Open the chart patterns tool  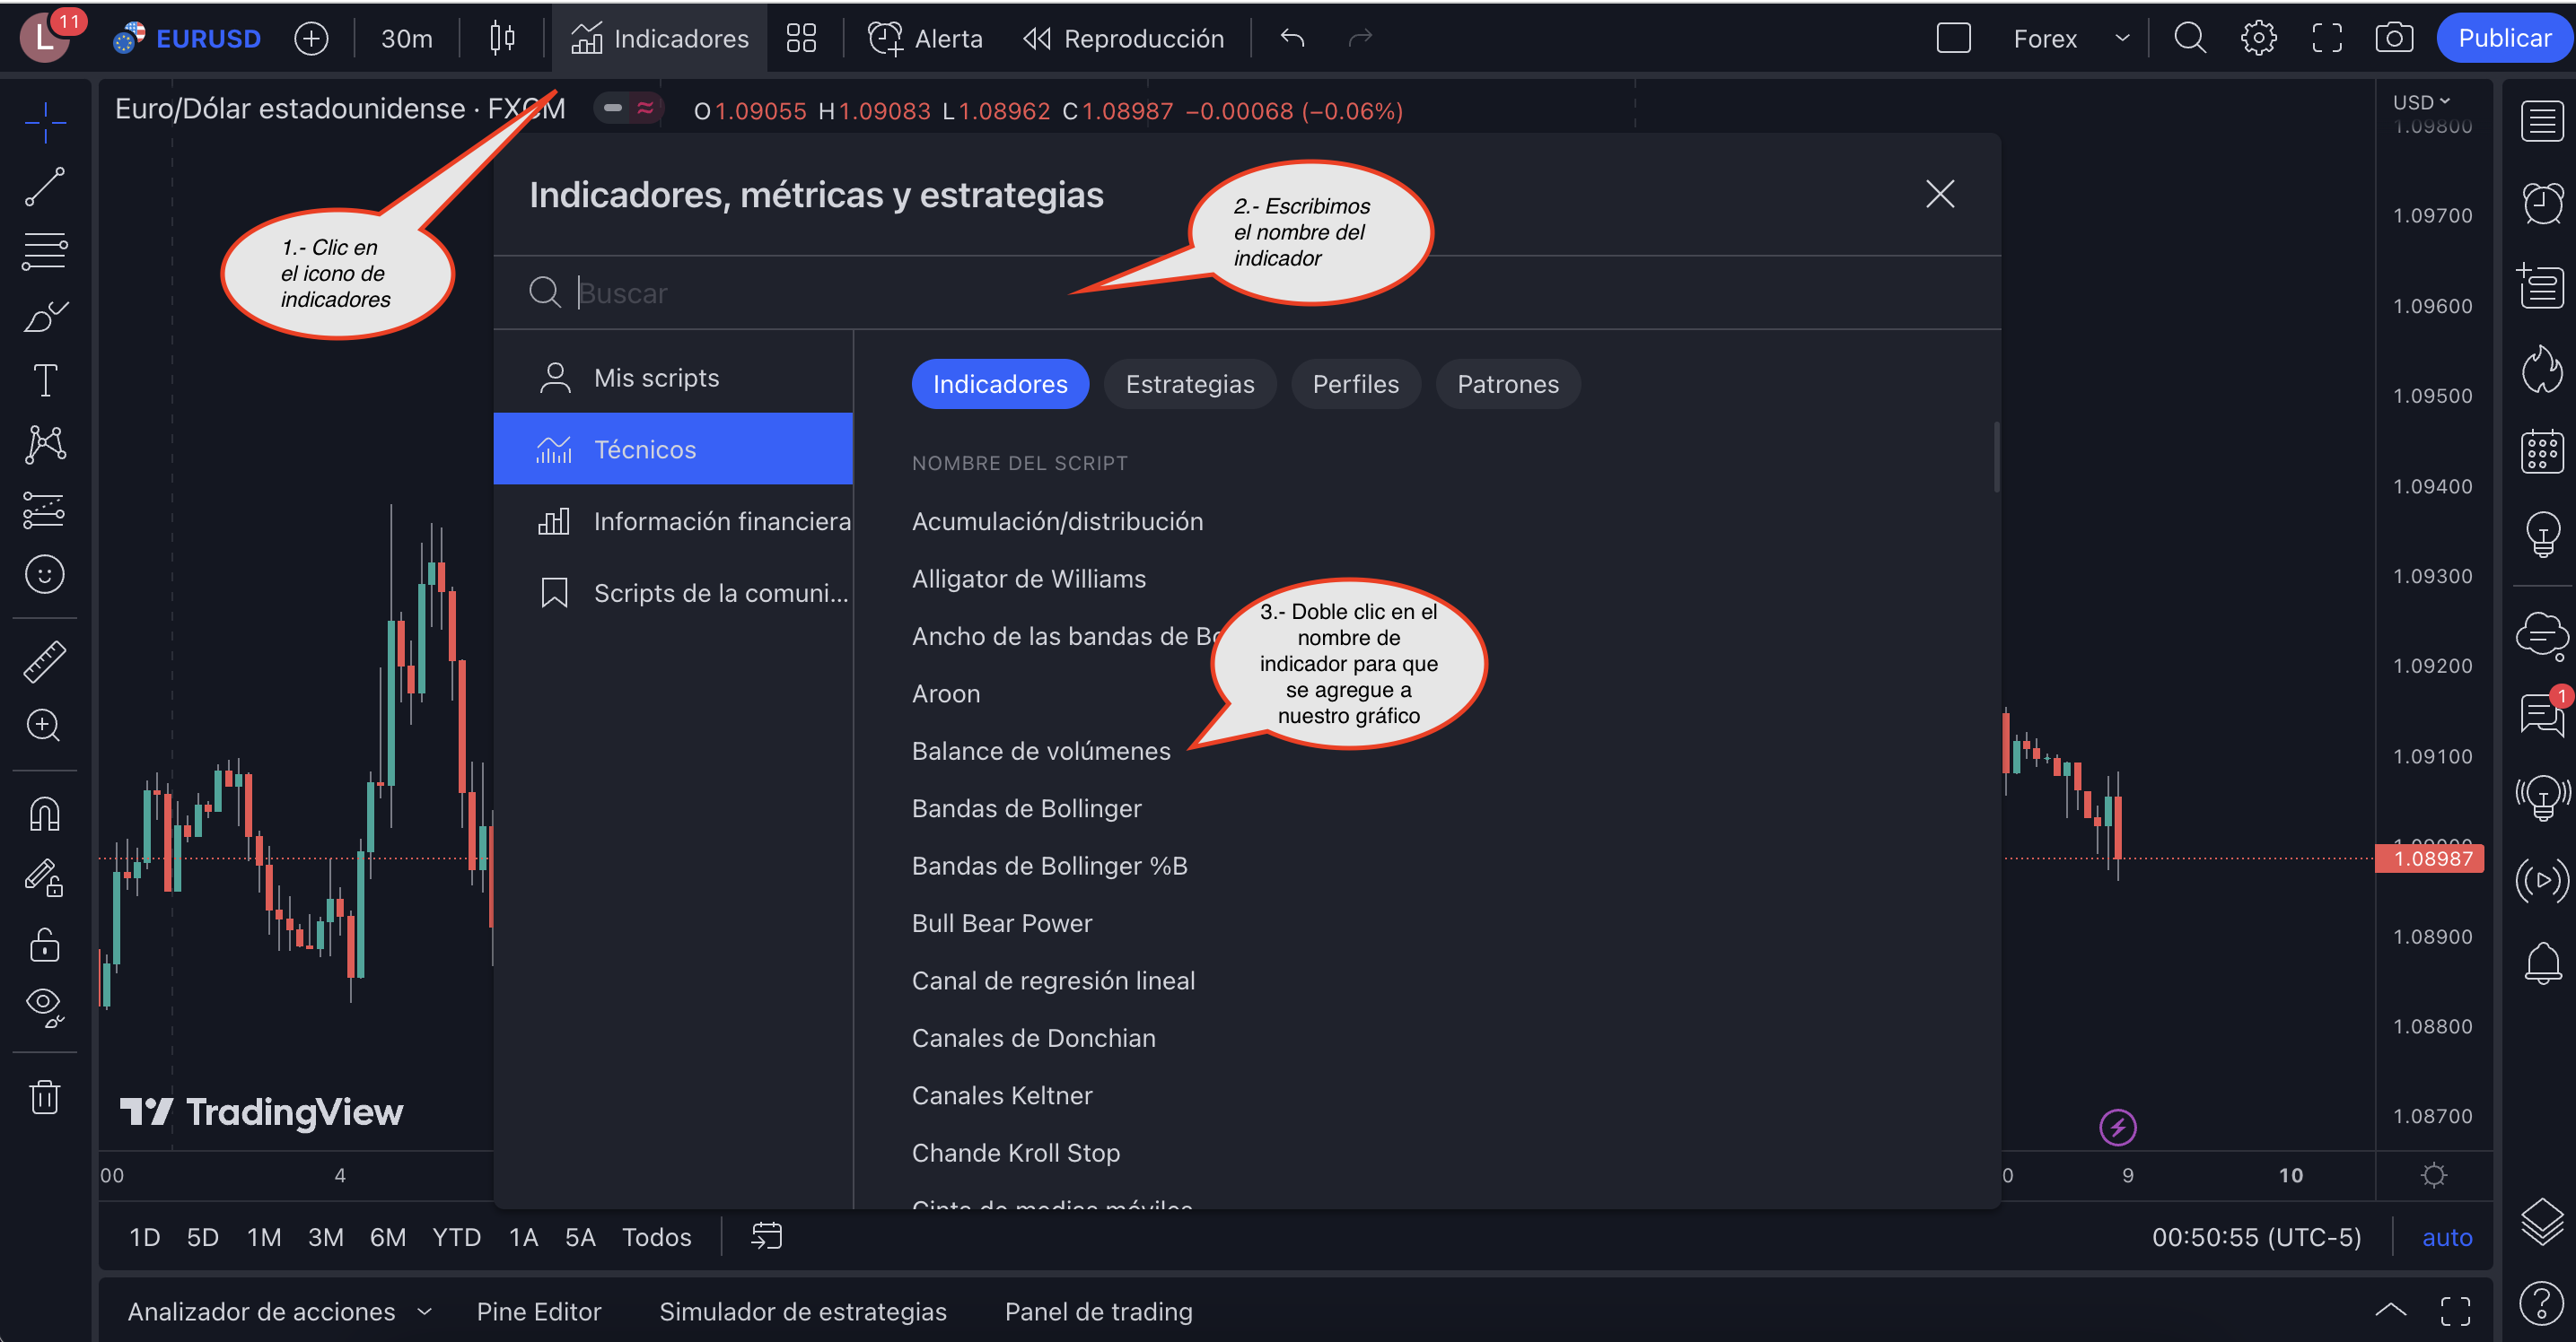click(x=45, y=445)
